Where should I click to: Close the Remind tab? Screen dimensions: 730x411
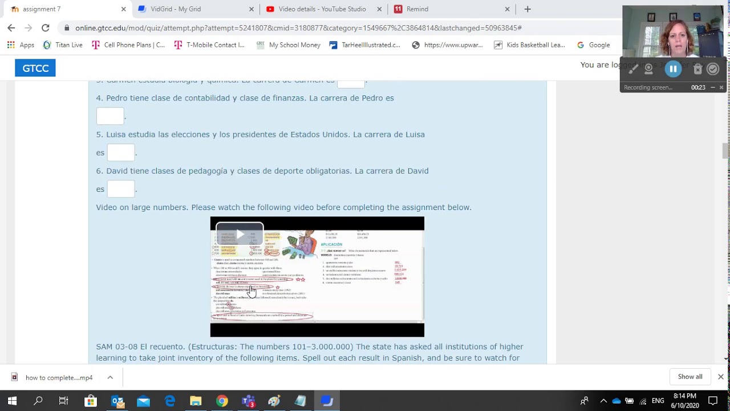507,9
